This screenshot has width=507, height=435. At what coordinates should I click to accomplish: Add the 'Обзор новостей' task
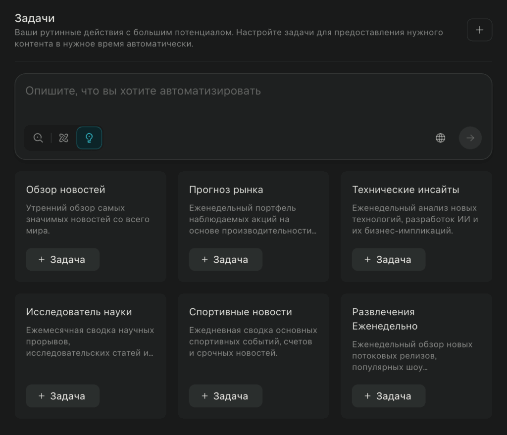click(x=62, y=259)
